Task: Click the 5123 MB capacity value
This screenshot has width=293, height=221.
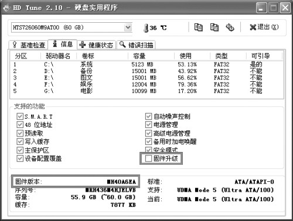Action: [142, 64]
